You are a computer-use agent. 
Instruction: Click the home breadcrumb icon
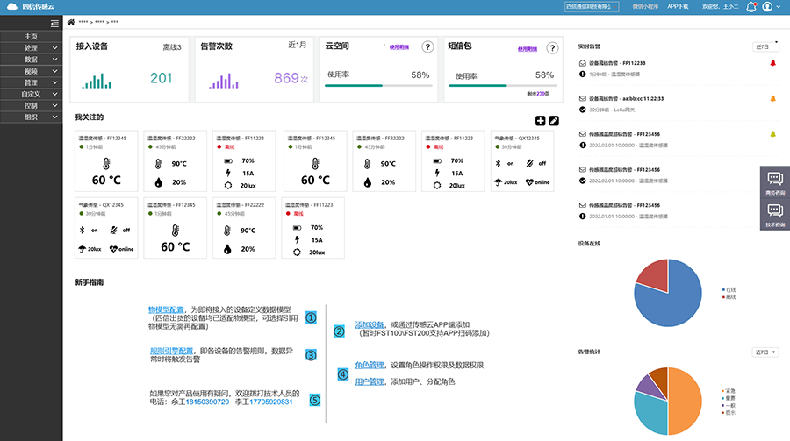[x=70, y=22]
